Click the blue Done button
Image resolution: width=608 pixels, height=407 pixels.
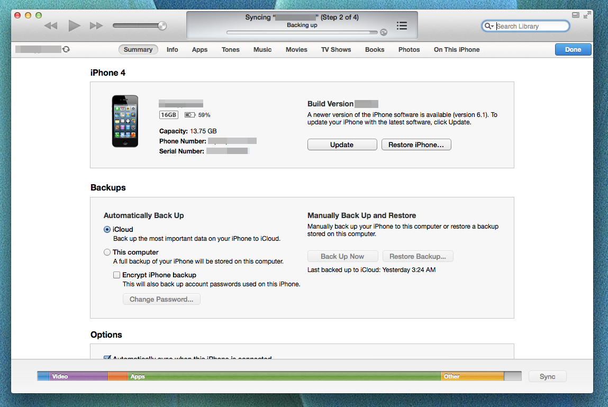[x=573, y=50]
